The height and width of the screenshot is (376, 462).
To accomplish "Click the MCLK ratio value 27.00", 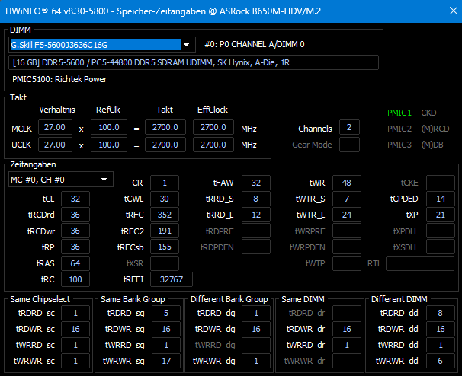I will pyautogui.click(x=55, y=127).
